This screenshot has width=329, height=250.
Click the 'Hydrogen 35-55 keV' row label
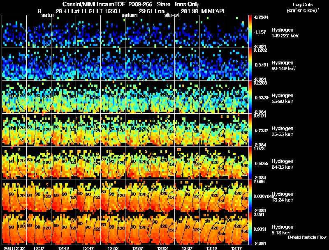[x=283, y=131]
